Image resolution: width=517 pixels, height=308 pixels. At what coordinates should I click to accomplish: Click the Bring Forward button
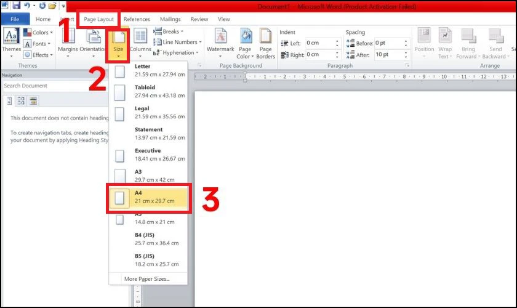(x=468, y=43)
